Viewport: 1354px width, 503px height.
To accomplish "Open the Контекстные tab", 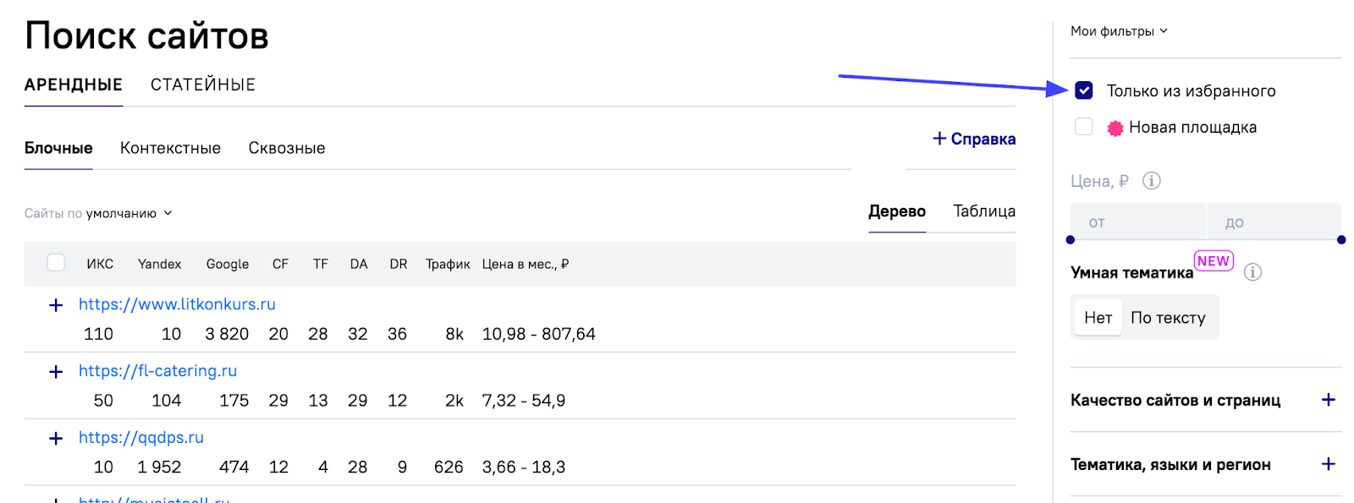I will pyautogui.click(x=170, y=148).
